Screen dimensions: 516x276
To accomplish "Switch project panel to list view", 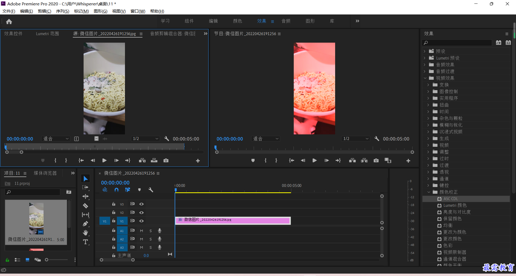I will [x=17, y=260].
